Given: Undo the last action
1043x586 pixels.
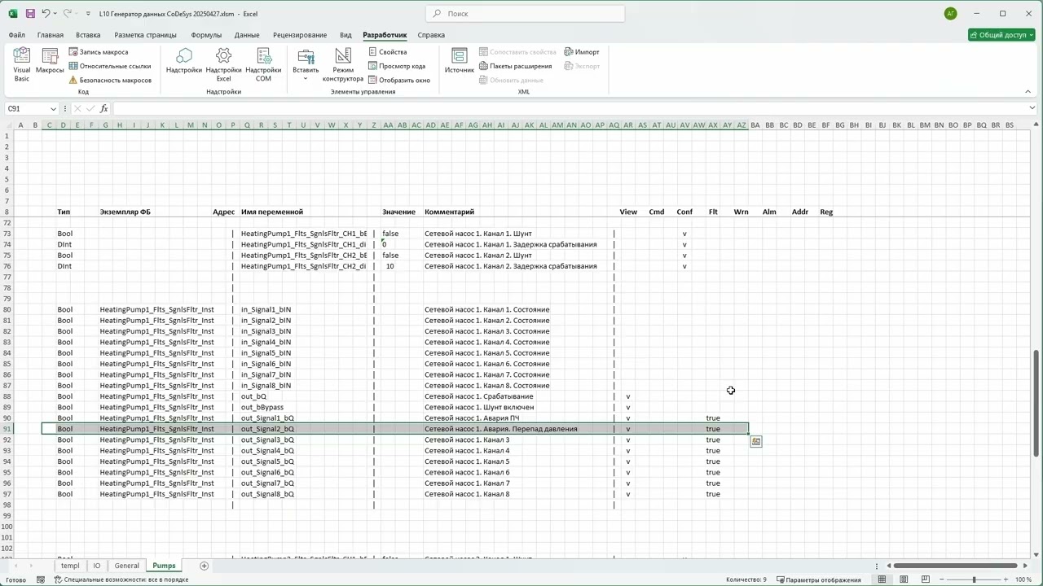Looking at the screenshot, I should 46,14.
